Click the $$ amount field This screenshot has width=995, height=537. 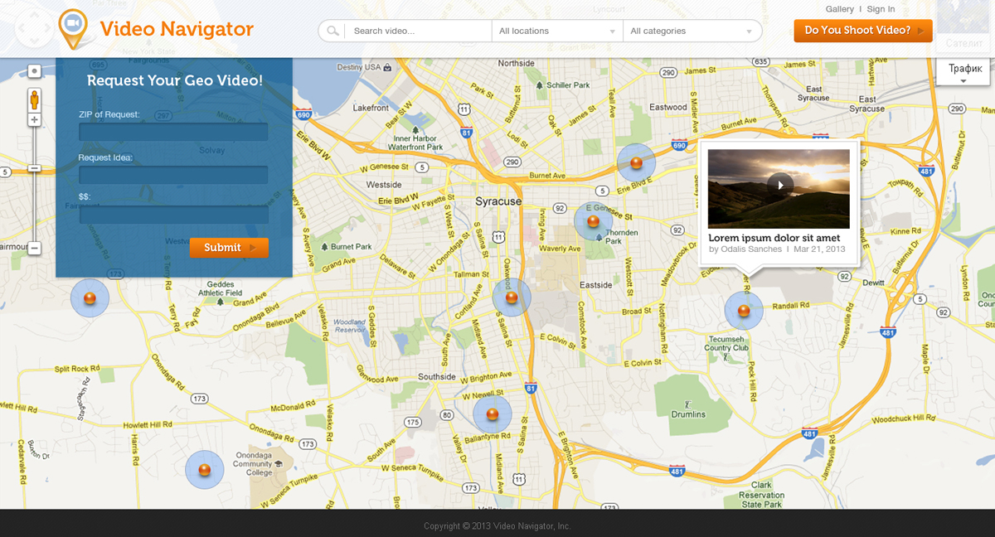click(173, 215)
